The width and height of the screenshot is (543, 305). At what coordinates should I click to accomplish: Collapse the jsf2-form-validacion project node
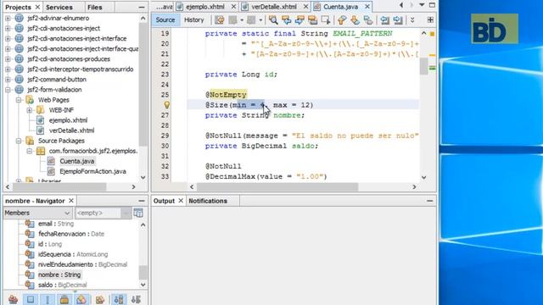click(8, 90)
